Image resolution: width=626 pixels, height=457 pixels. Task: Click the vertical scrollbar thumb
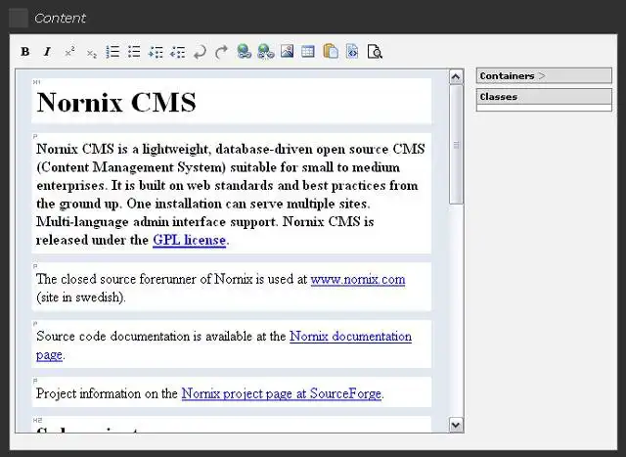tap(456, 145)
